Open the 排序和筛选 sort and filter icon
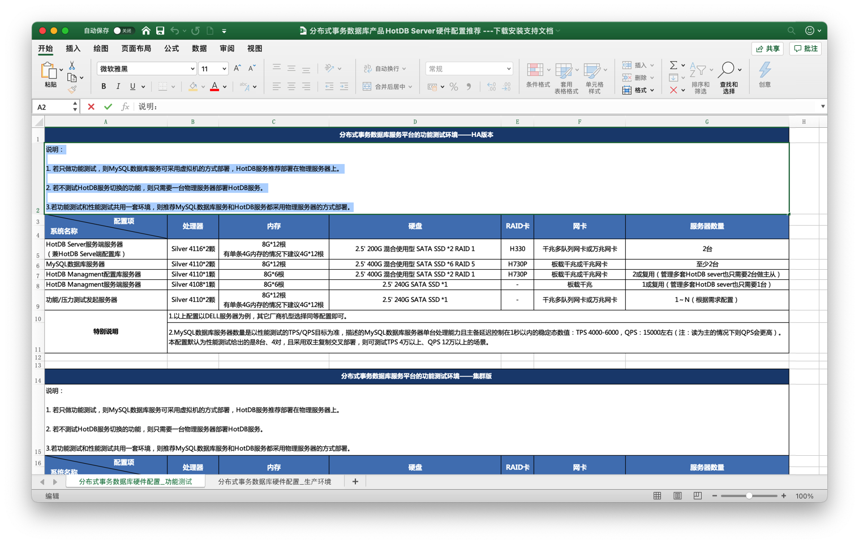 pyautogui.click(x=698, y=70)
